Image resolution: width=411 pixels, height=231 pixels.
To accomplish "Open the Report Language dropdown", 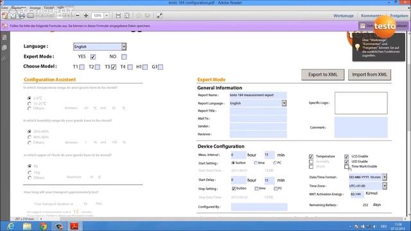I will pyautogui.click(x=284, y=103).
